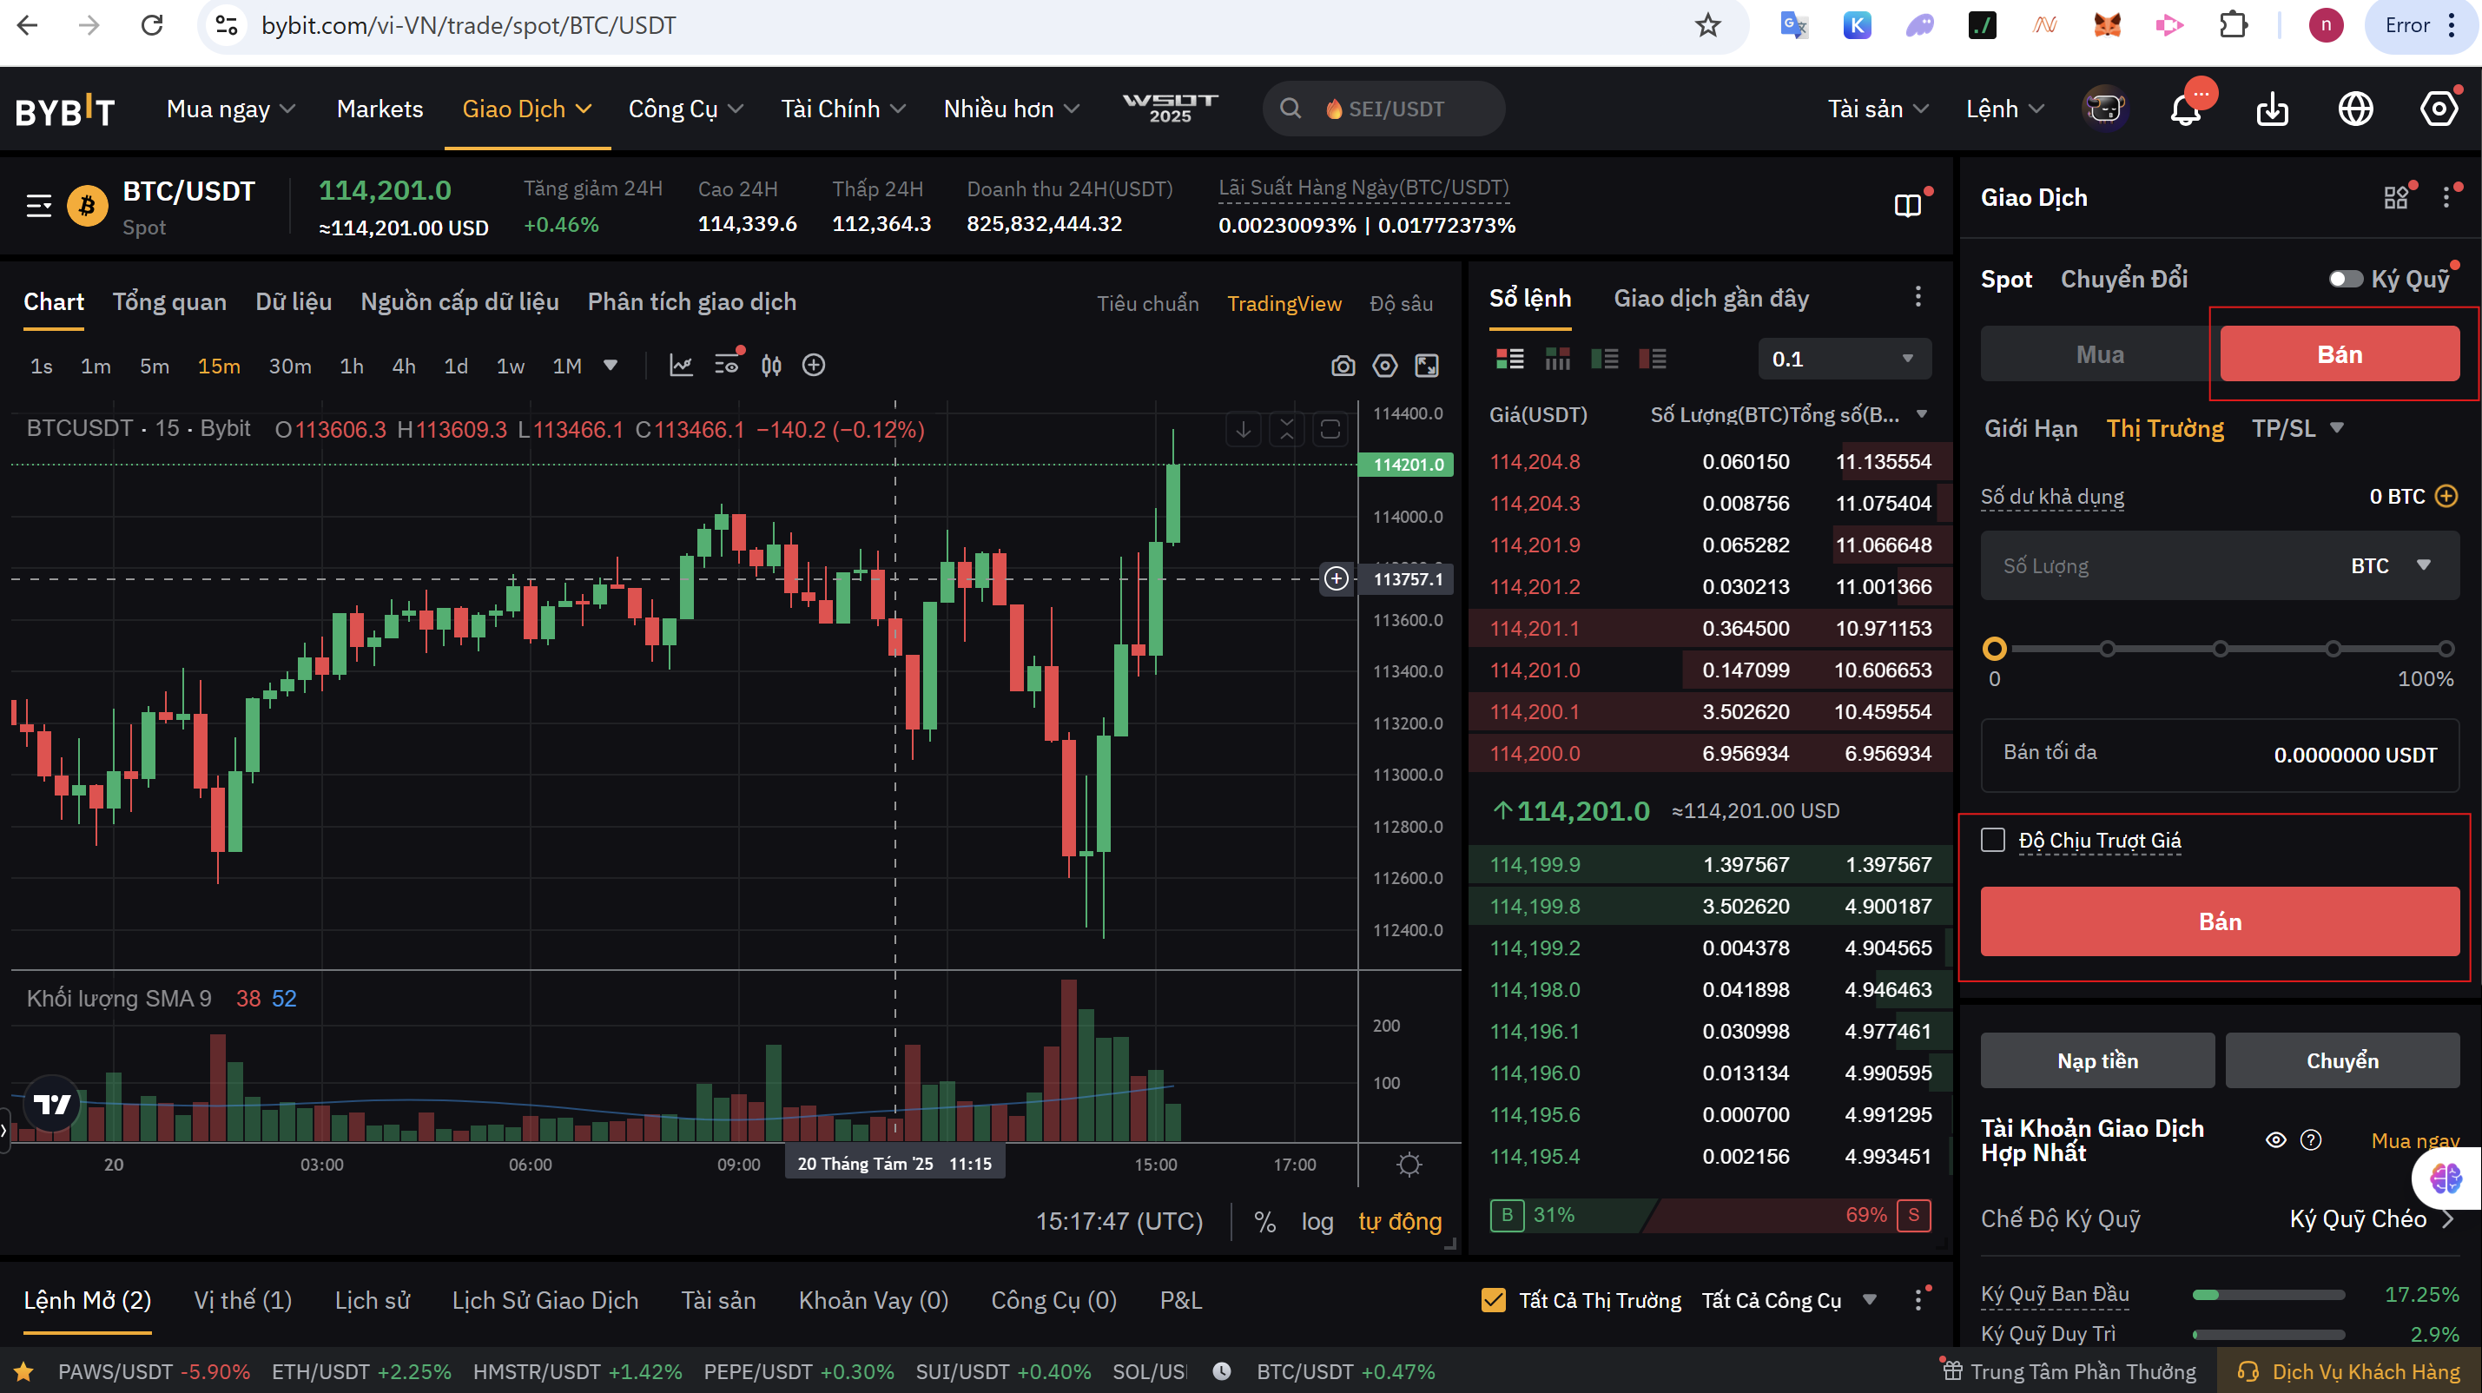Viewport: 2482px width, 1393px height.
Task: Open the language globe icon
Action: tap(2355, 109)
